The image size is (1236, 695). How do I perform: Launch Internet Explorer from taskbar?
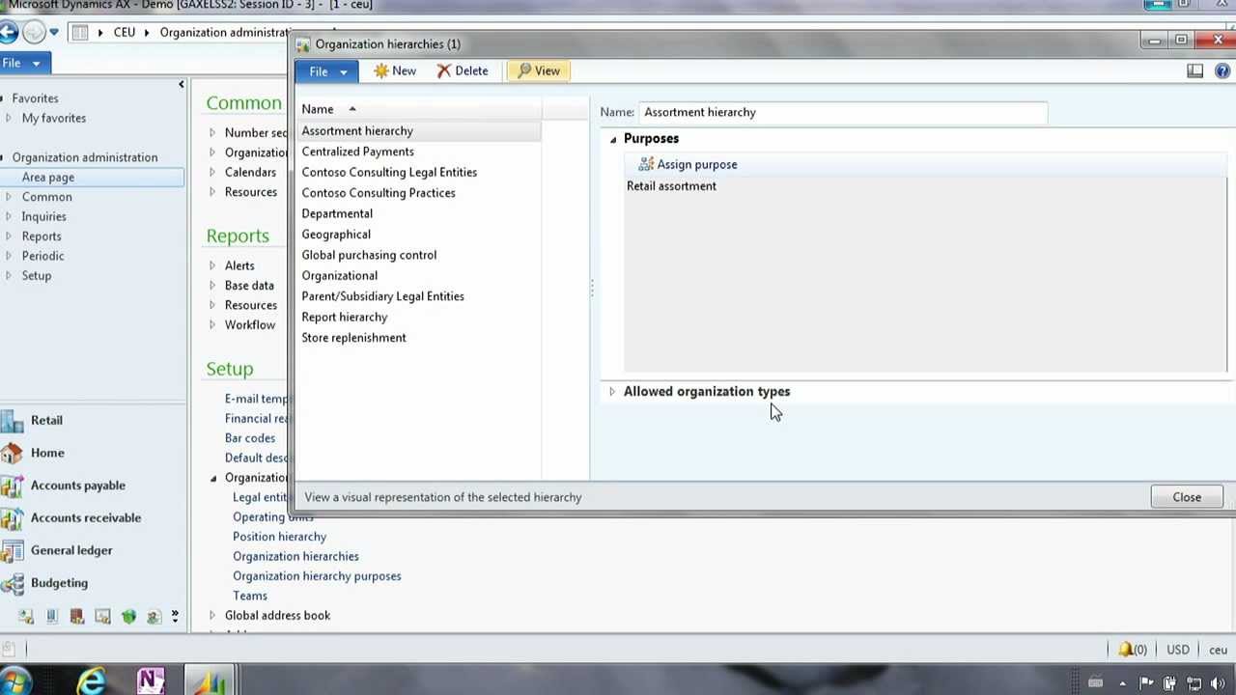[x=91, y=681]
